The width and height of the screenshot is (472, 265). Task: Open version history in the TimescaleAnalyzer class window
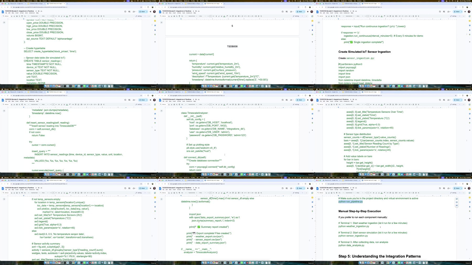282,100
